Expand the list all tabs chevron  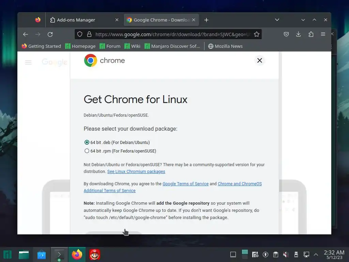(x=277, y=20)
